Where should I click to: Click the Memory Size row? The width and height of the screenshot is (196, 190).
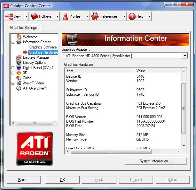[x=123, y=135]
